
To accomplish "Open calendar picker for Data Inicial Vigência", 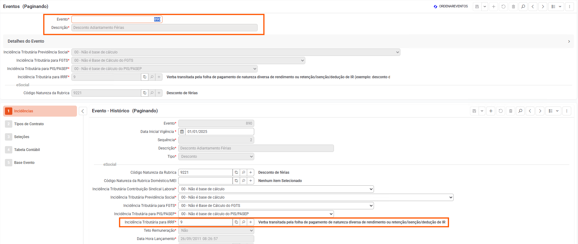I will click(x=182, y=132).
